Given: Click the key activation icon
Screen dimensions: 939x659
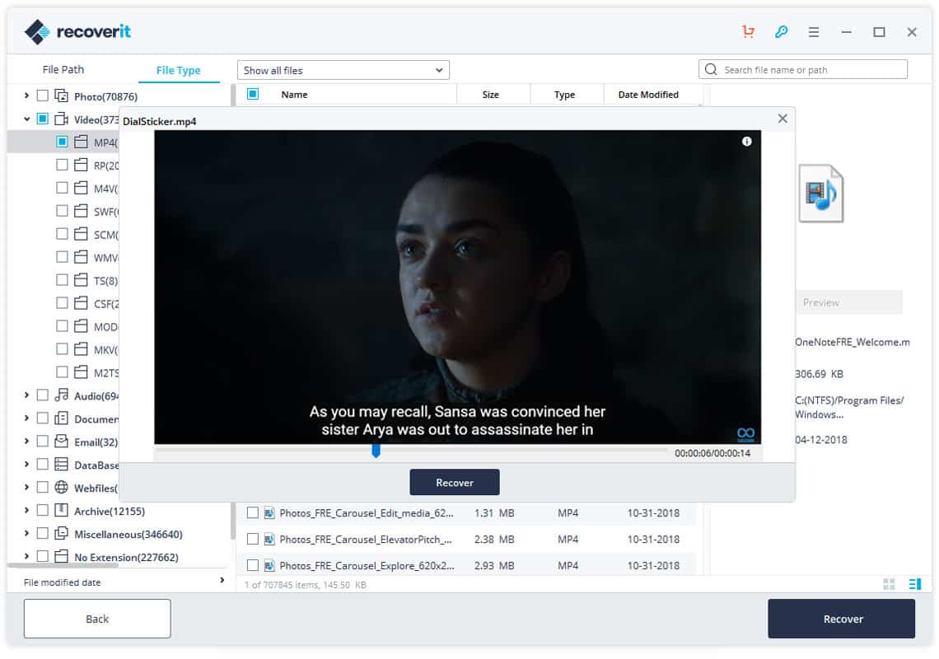Looking at the screenshot, I should coord(781,32).
